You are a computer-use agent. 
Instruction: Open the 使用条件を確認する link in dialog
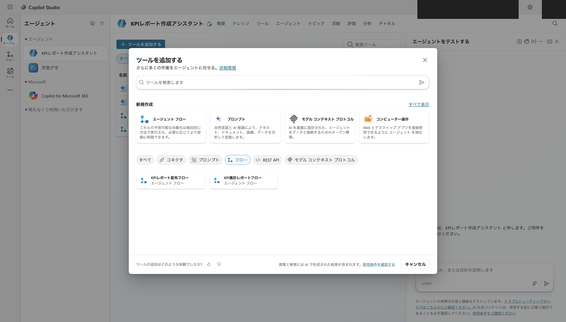tap(379, 264)
